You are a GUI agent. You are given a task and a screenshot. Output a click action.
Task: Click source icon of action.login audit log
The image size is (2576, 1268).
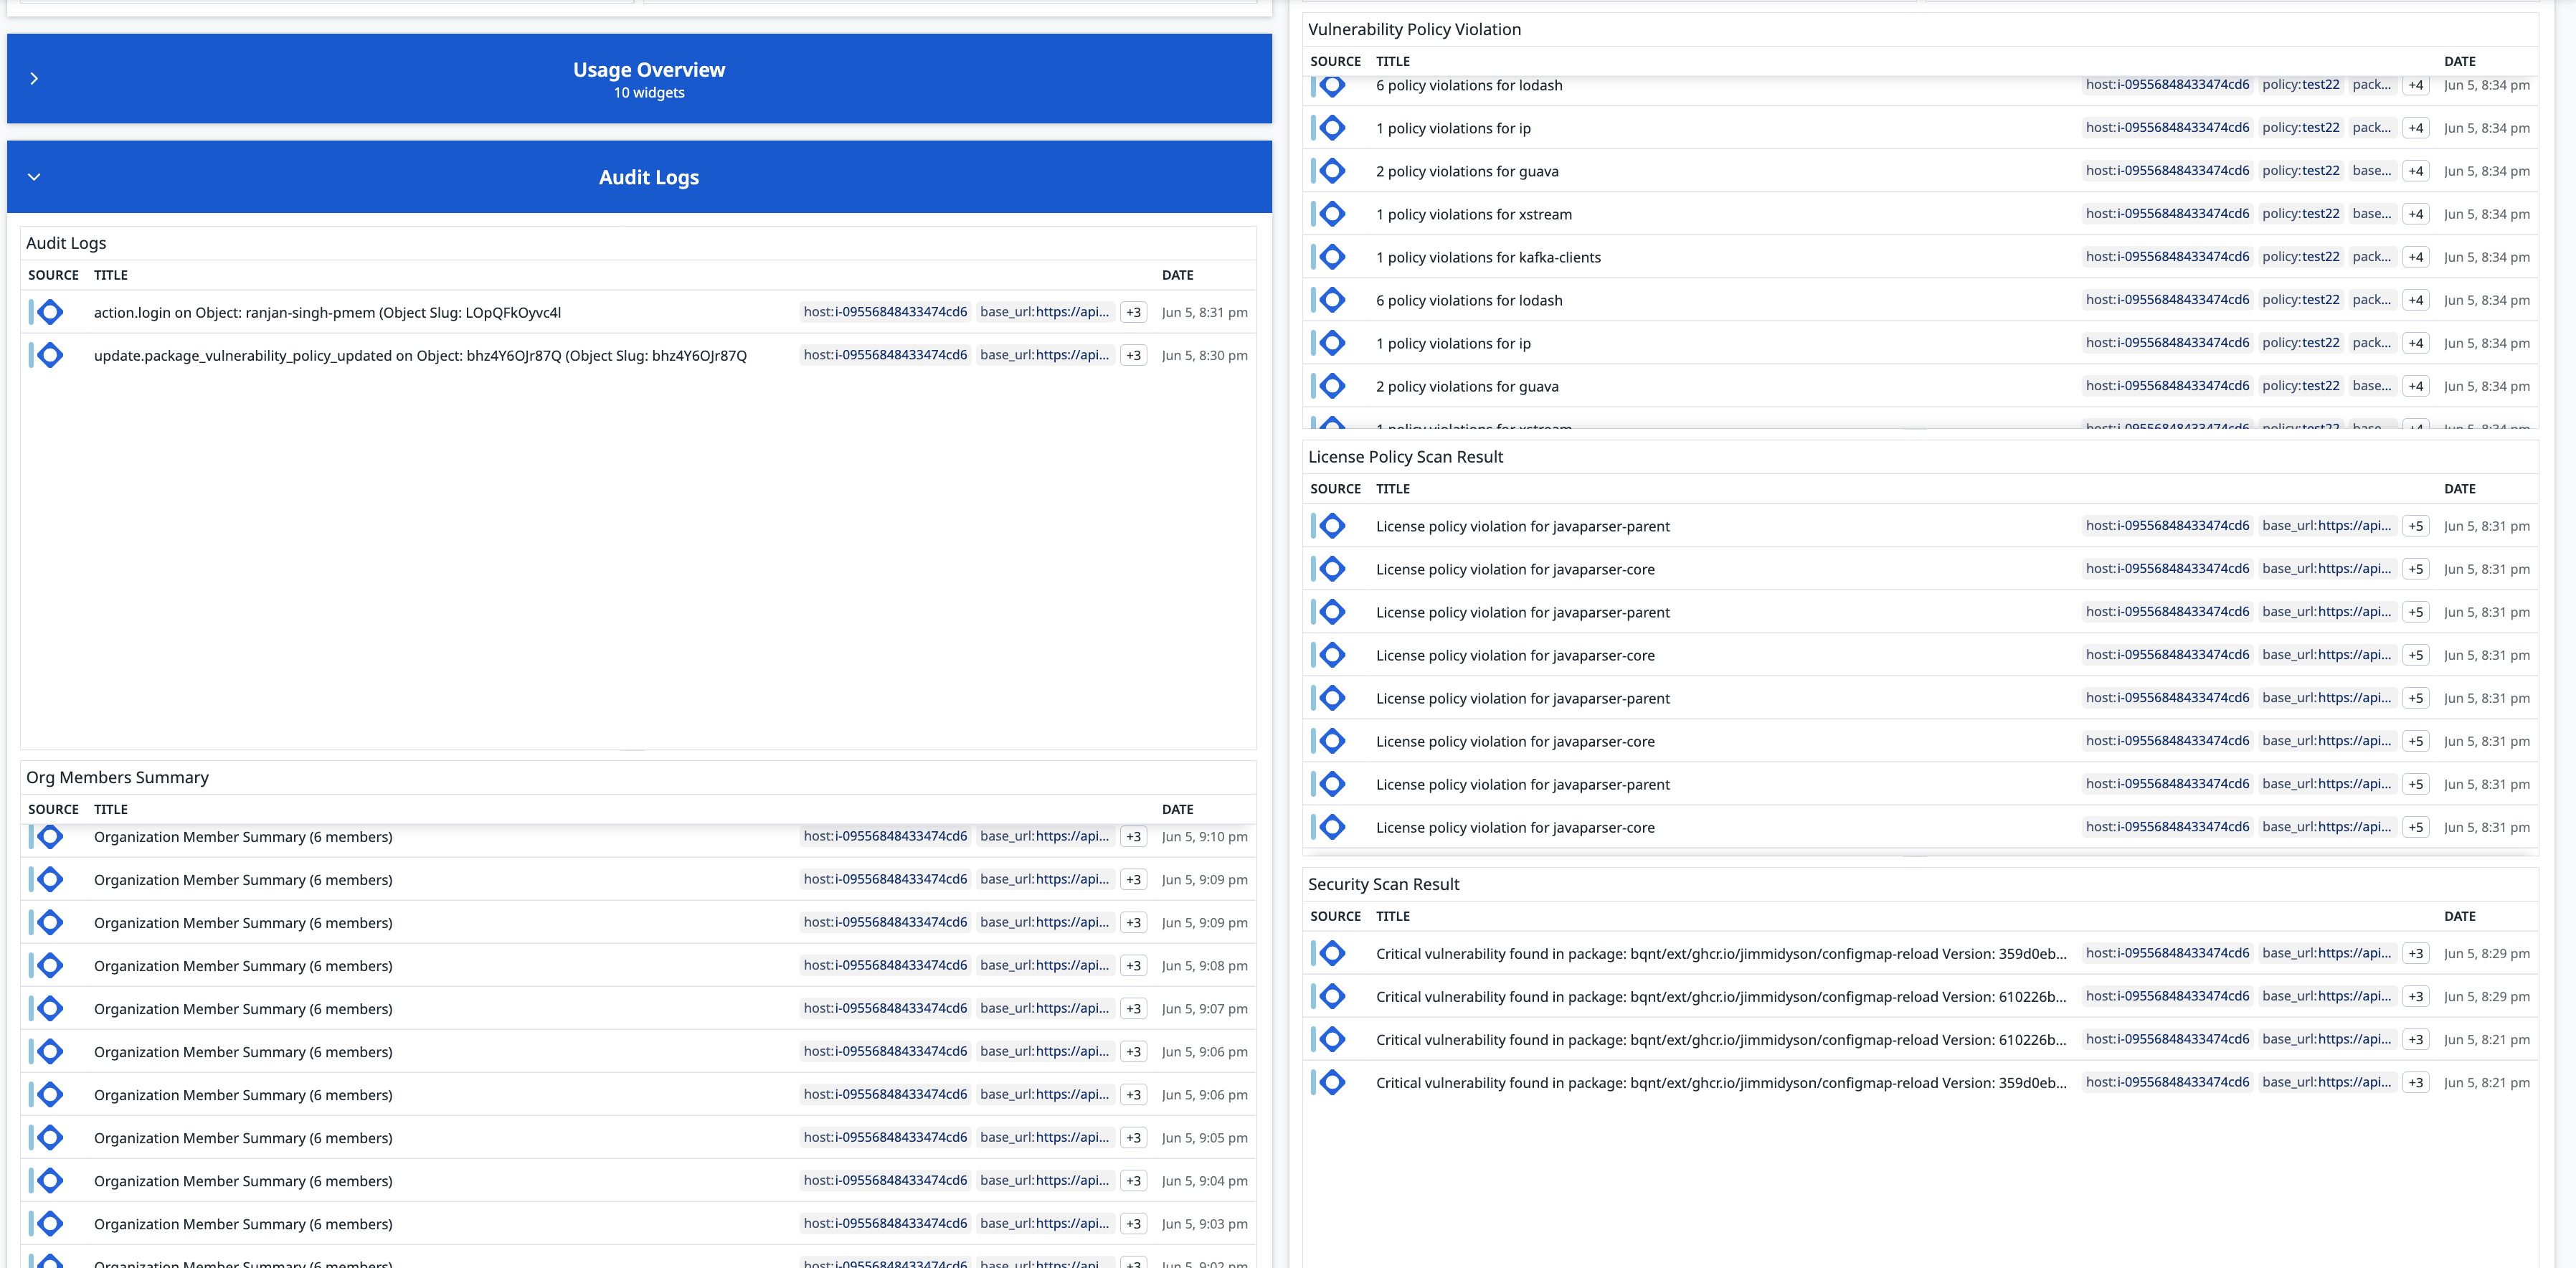click(x=50, y=312)
